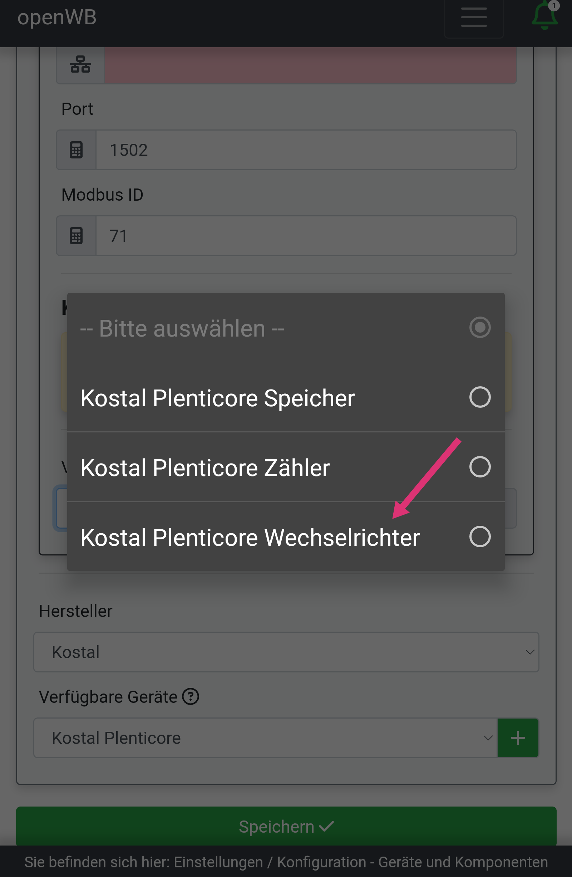Click the network icon beside the address field
The image size is (572, 877).
[80, 64]
